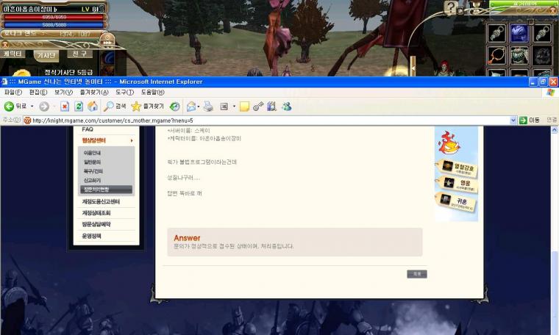Image resolution: width=559 pixels, height=335 pixels.
Task: Open the 귀혼 game tag
Action: pyautogui.click(x=455, y=202)
